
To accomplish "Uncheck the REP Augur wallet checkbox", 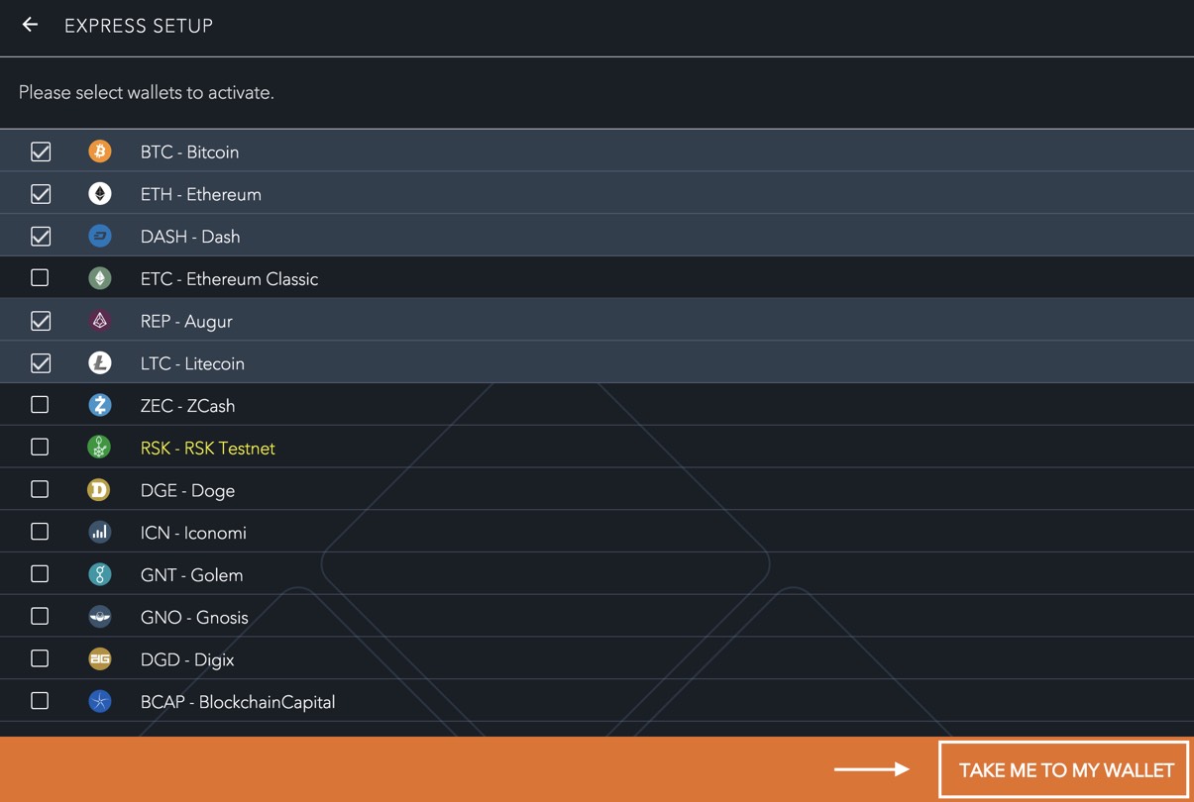I will click(41, 321).
